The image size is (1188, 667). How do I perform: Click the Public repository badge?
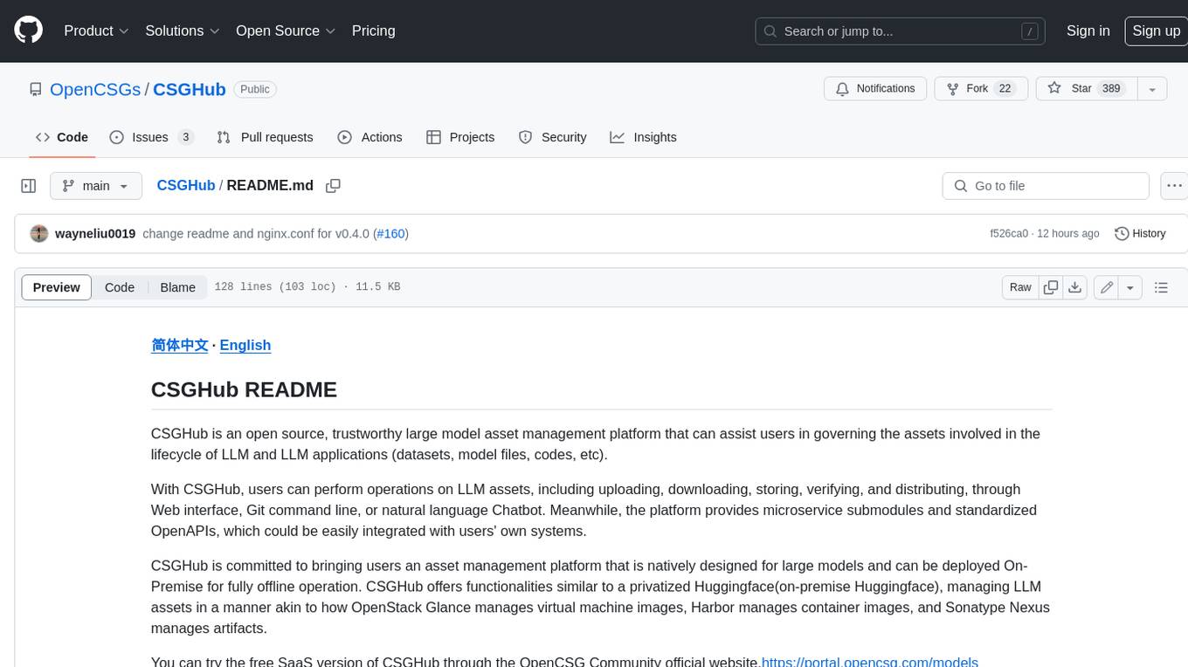coord(255,89)
